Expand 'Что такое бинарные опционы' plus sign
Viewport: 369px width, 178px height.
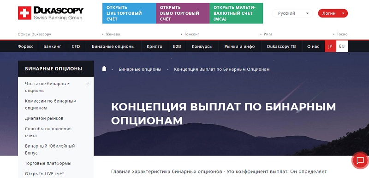[88, 84]
